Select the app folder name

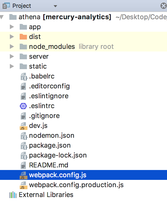click(x=35, y=27)
